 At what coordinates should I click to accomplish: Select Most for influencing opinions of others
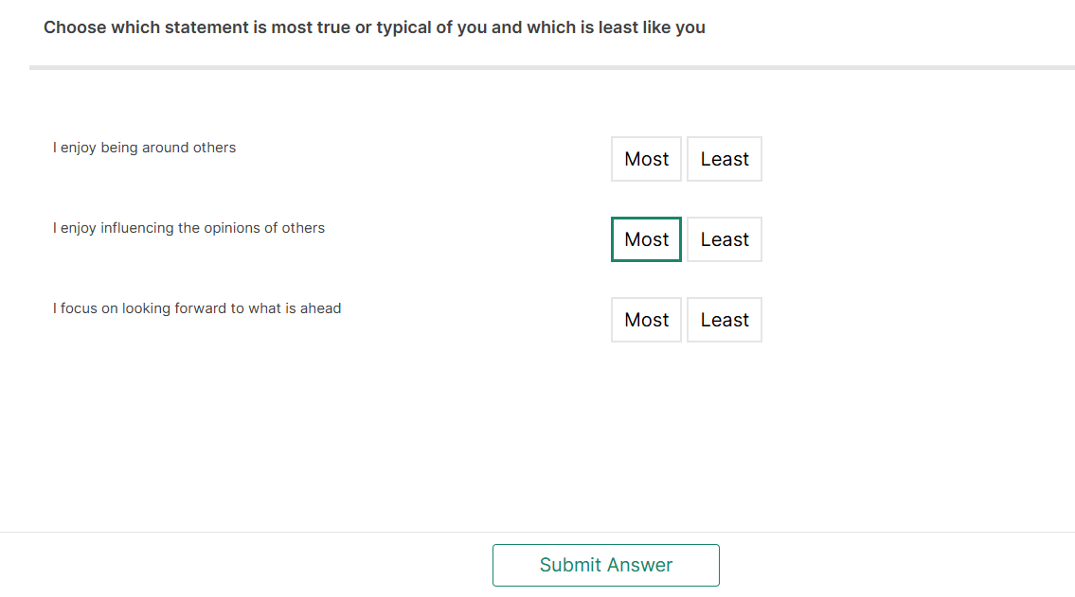pos(646,239)
